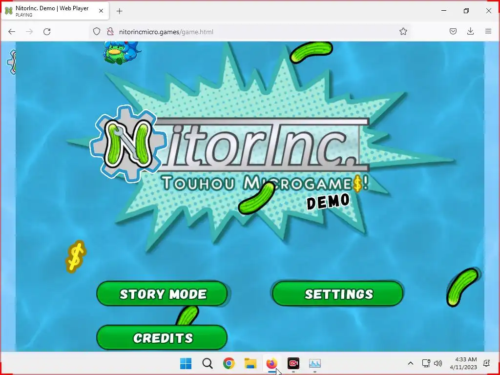
Task: Click the floating yellow dollar sign
Action: 76,256
